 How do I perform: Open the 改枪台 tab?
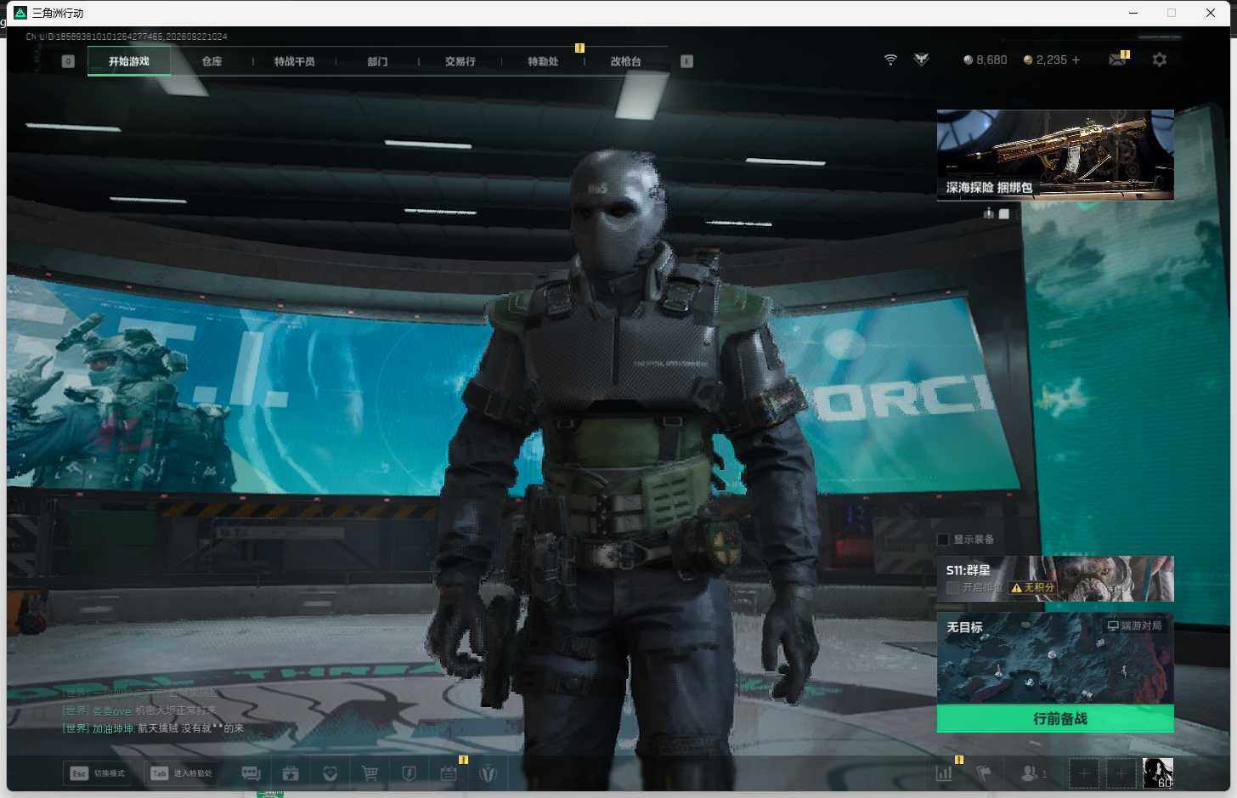625,61
